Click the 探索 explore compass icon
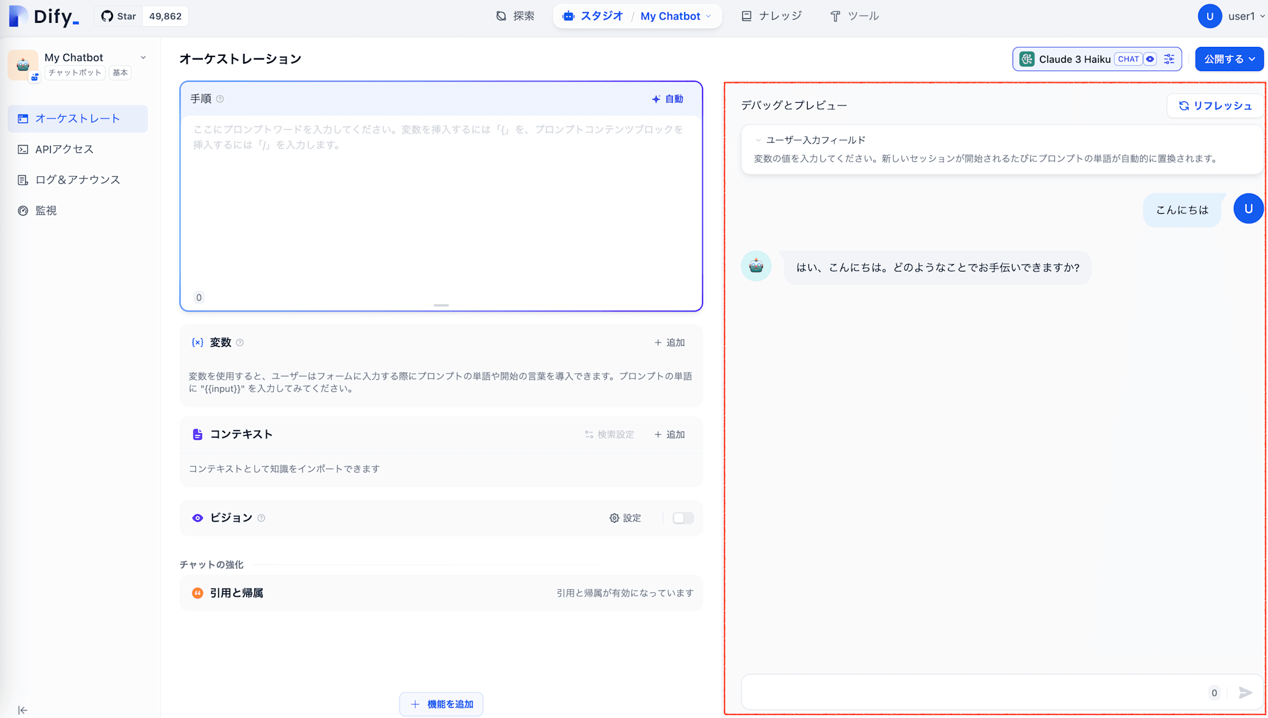The width and height of the screenshot is (1268, 718). click(501, 16)
